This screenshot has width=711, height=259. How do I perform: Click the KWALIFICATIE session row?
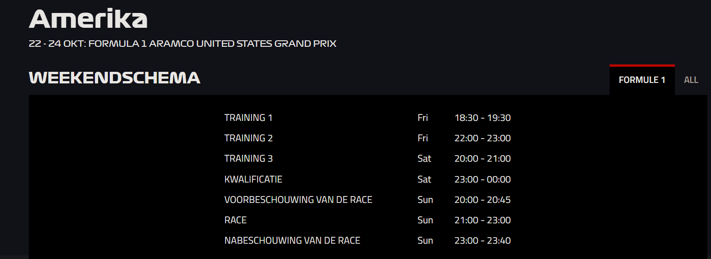point(367,179)
